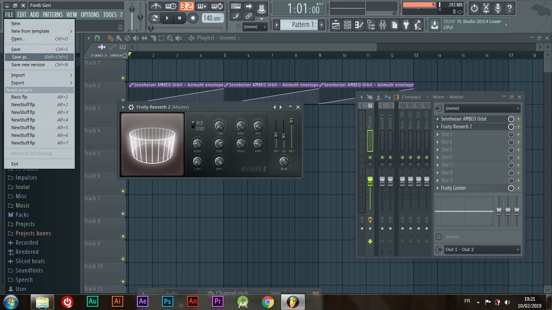Select Save new version menu entry
552x310 pixels.
[40, 65]
